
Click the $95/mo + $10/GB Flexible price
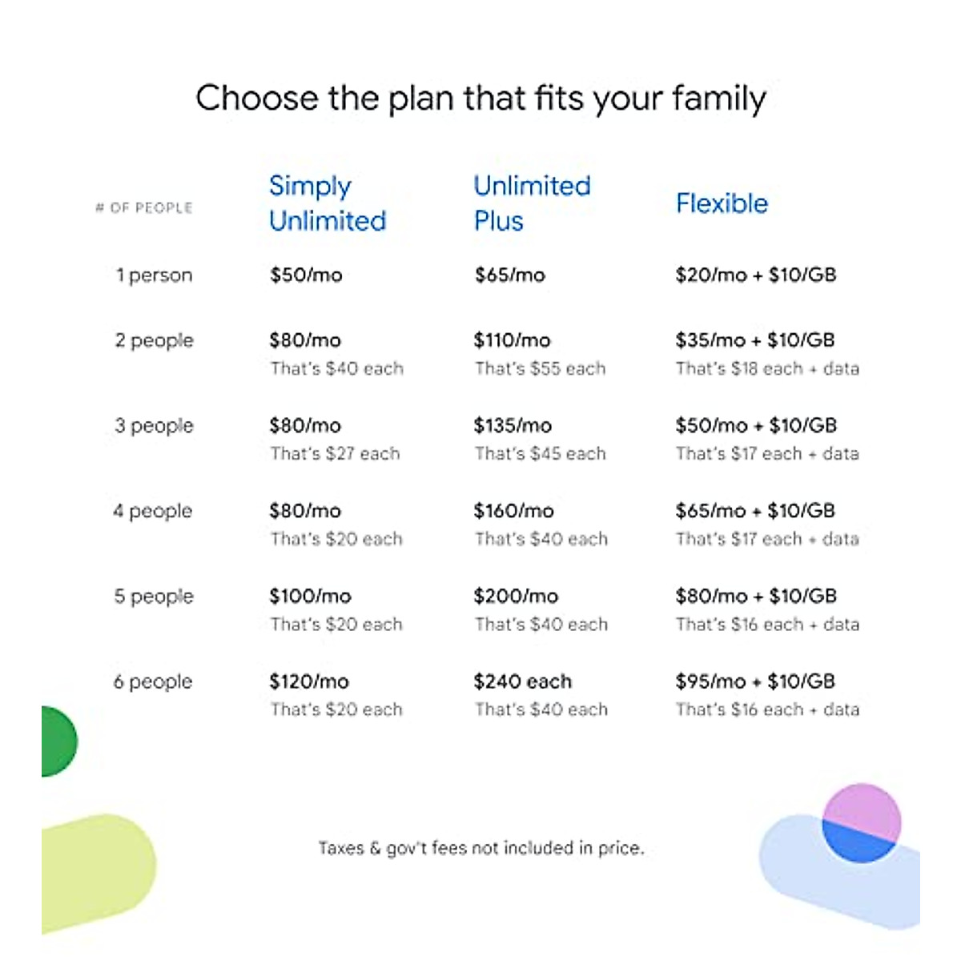point(754,682)
